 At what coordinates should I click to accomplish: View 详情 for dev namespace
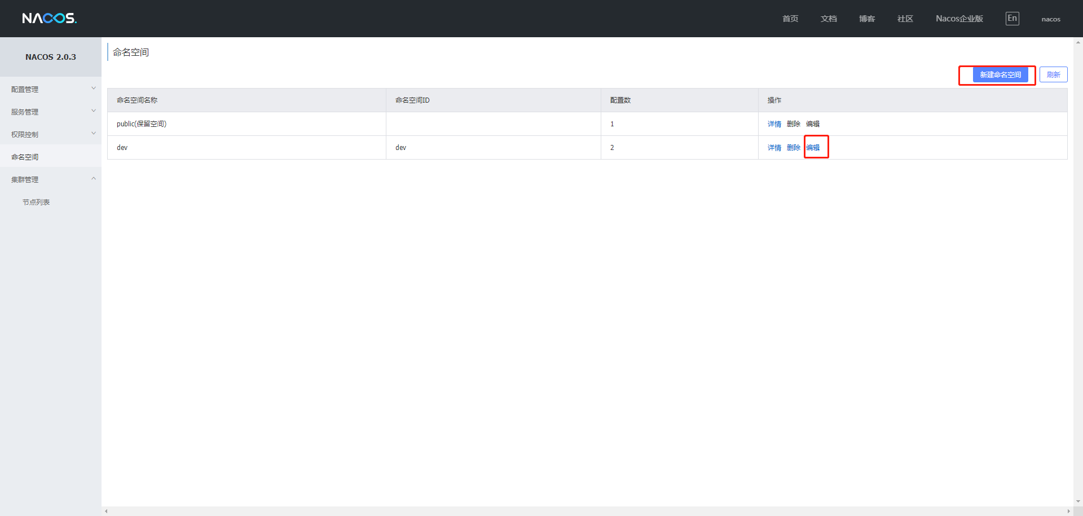774,148
